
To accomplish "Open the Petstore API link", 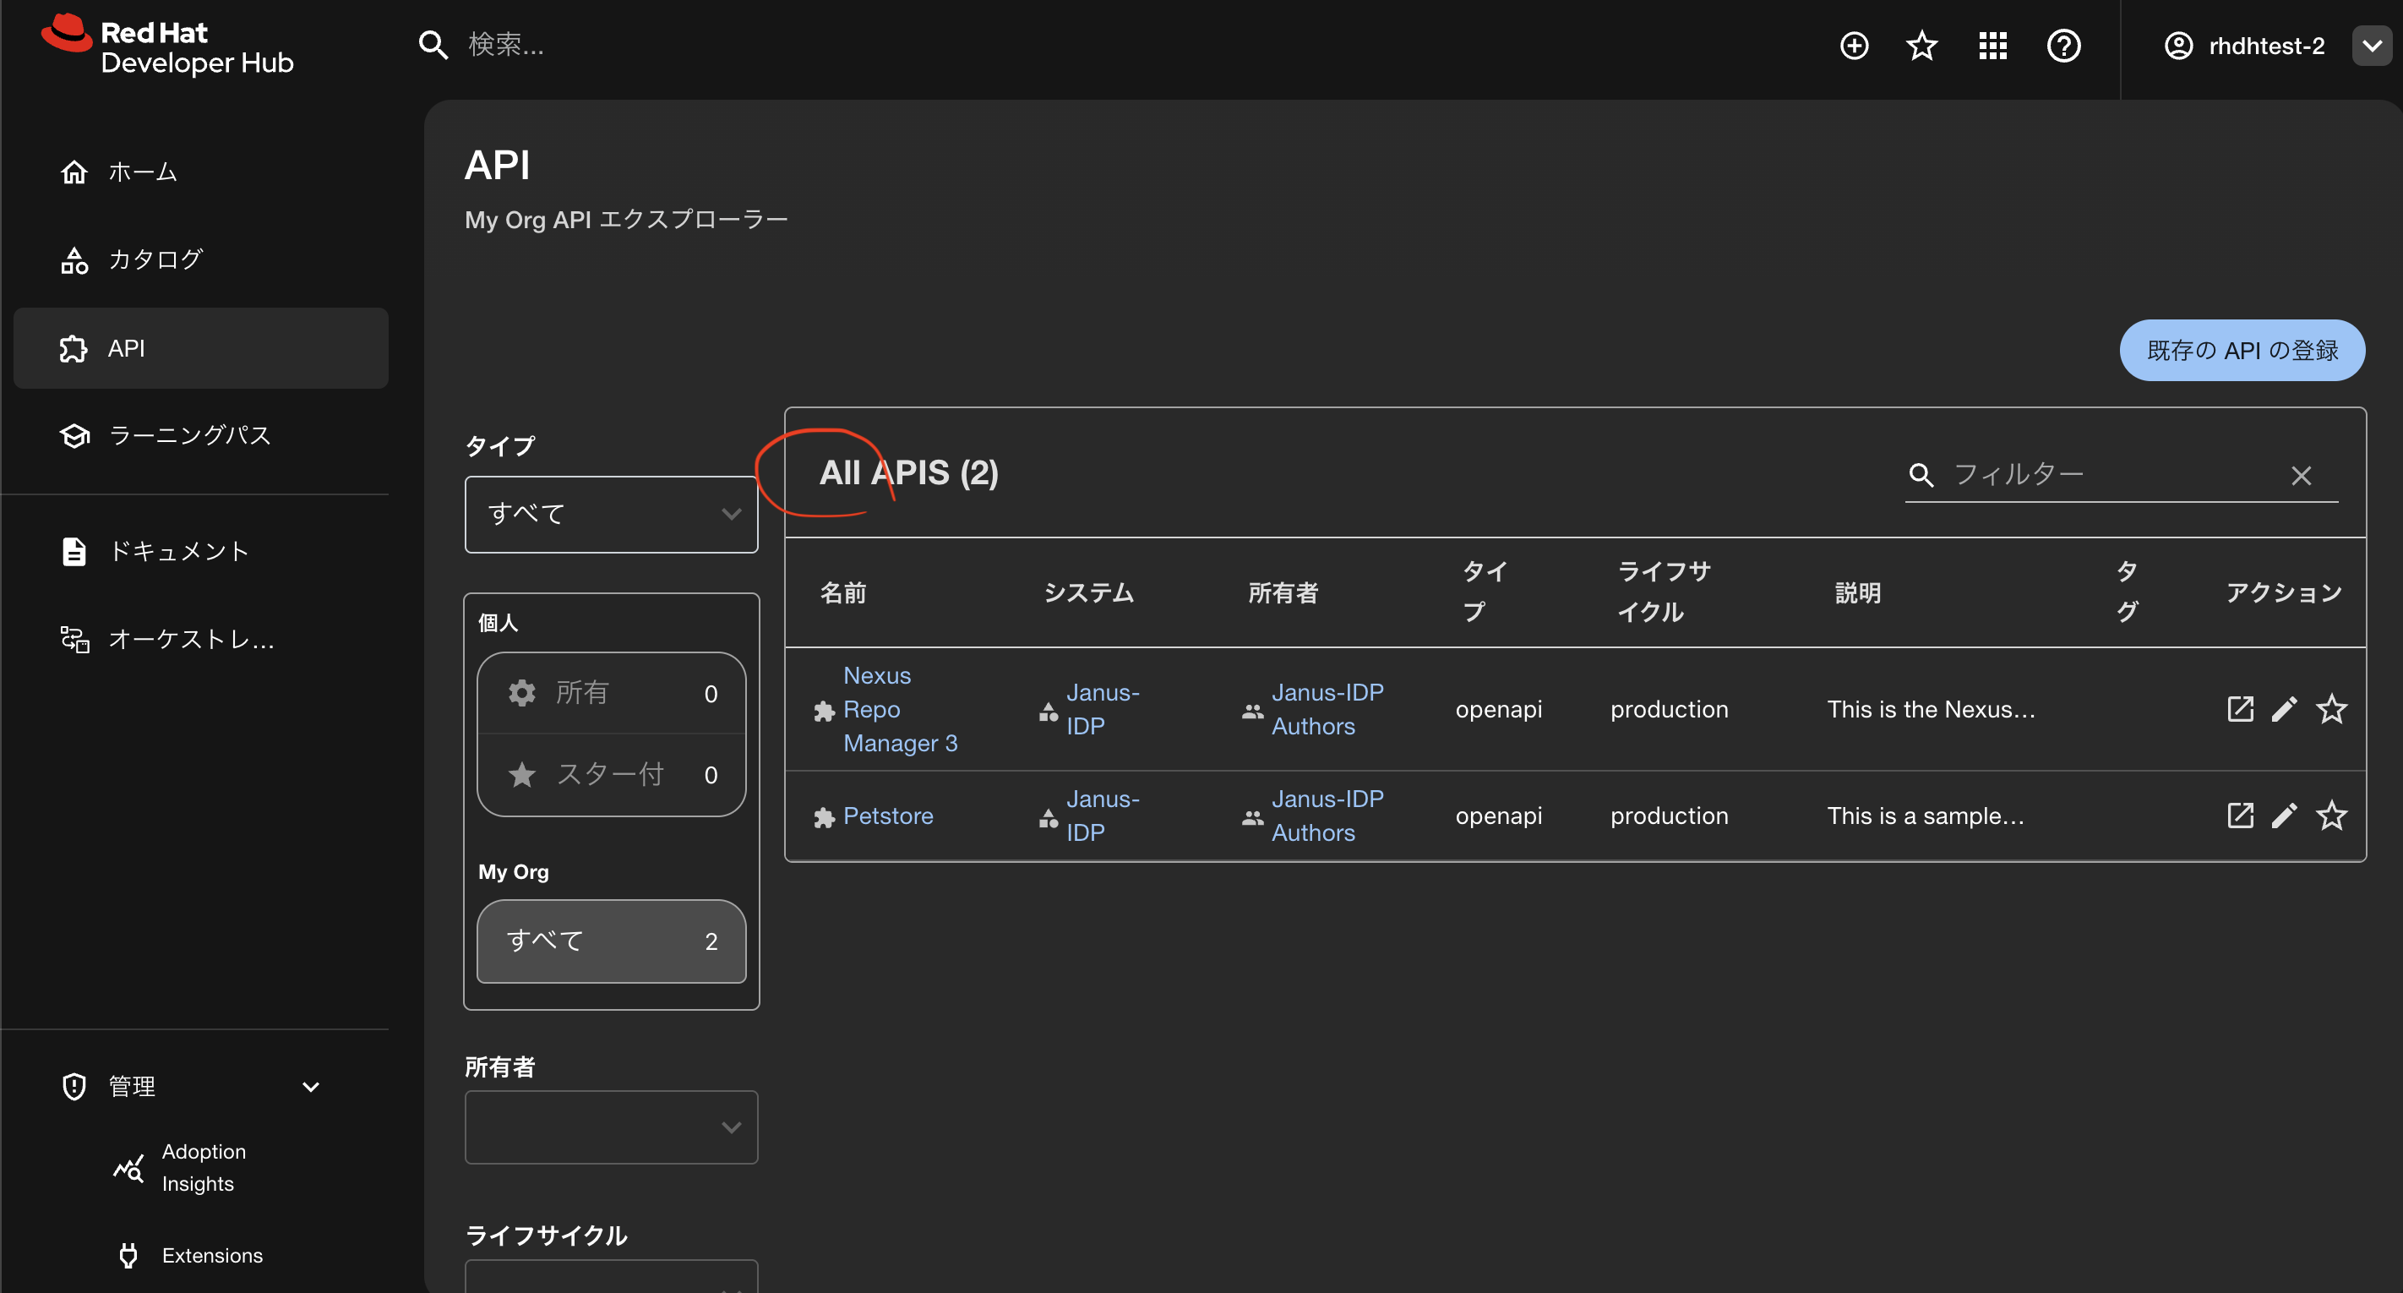I will pyautogui.click(x=887, y=816).
